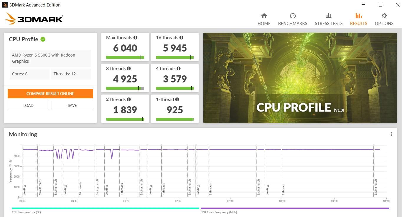This screenshot has width=402, height=217.
Task: Click the CPU Profile heading
Action: (24, 39)
